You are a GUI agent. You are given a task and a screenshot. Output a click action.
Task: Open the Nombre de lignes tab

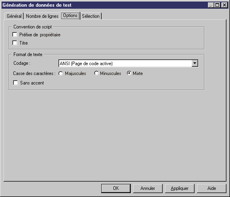42,16
